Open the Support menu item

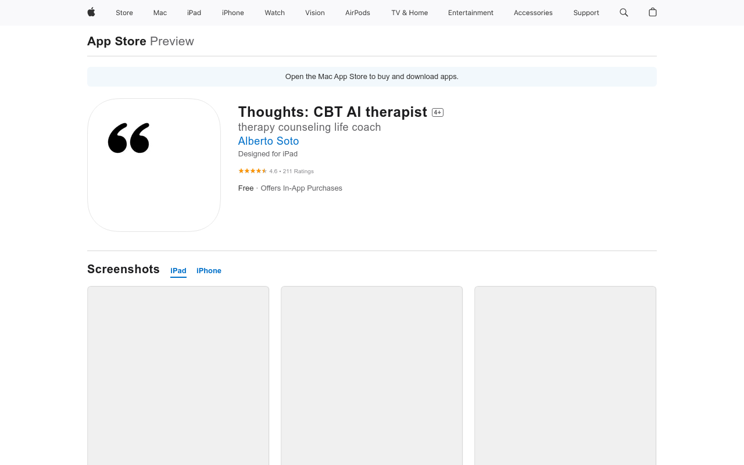click(x=586, y=13)
